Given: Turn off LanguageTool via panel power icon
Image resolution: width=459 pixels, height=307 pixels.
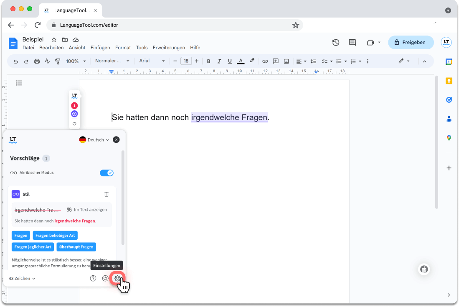Looking at the screenshot, I should [x=105, y=278].
